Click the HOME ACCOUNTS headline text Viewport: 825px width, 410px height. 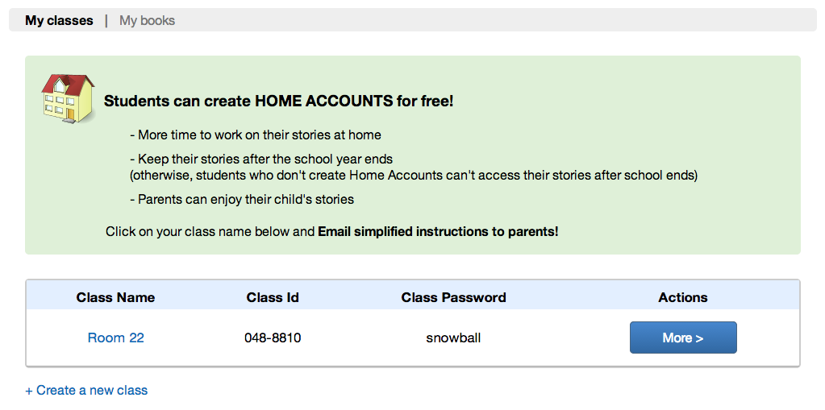pos(278,101)
